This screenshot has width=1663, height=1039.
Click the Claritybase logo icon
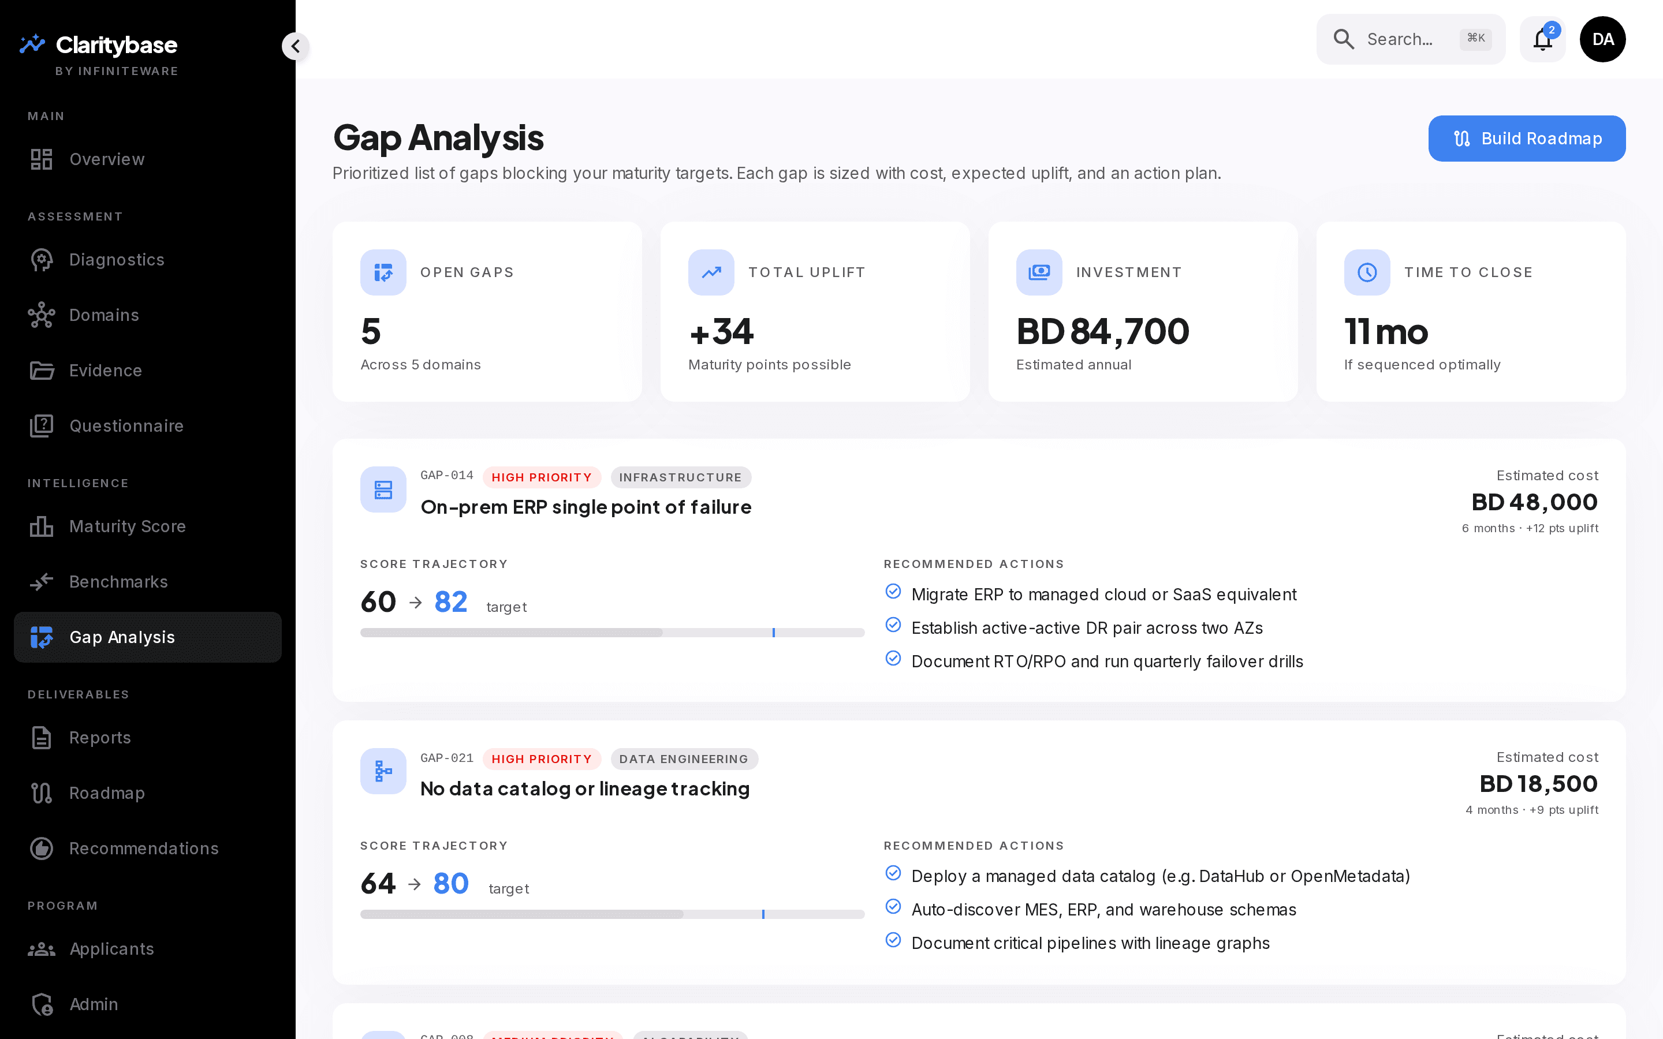pos(32,44)
